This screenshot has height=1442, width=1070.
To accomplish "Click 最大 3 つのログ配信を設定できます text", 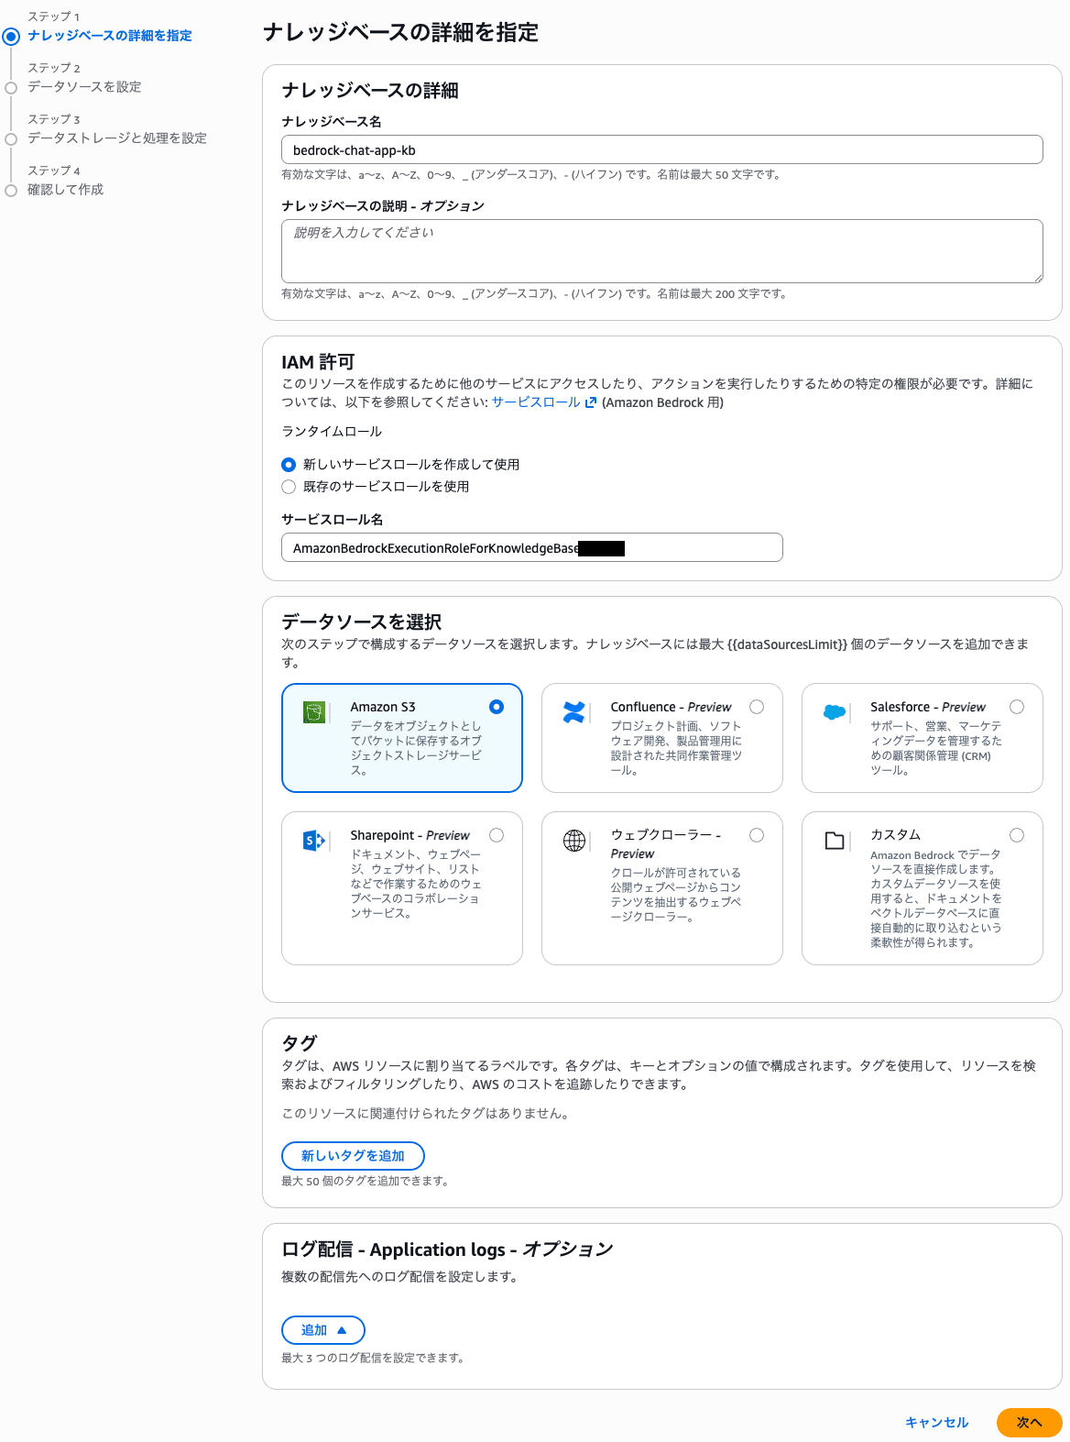I will [374, 1358].
